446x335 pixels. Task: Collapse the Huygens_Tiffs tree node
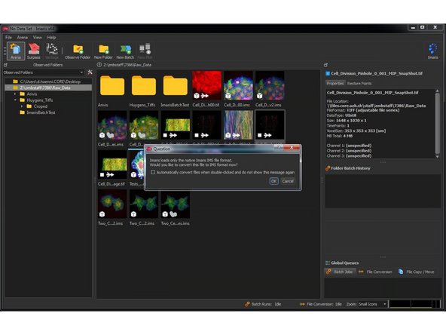click(15, 100)
